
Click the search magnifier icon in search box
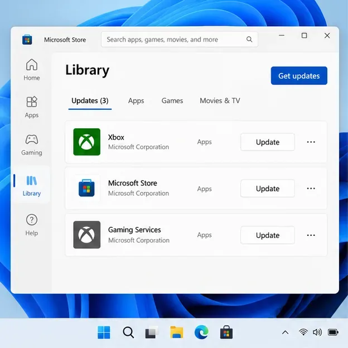249,40
